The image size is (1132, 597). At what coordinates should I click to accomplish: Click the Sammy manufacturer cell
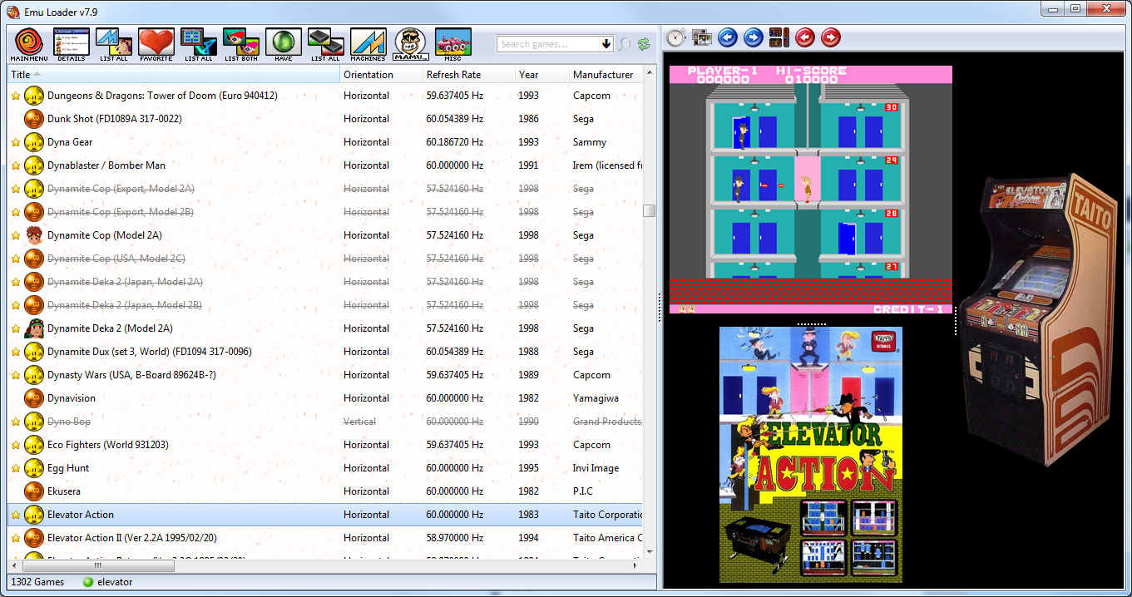pos(590,142)
